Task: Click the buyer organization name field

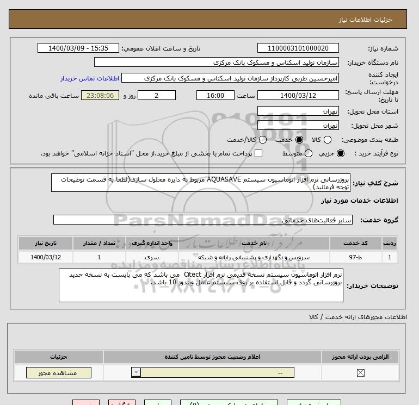Action: (x=217, y=62)
